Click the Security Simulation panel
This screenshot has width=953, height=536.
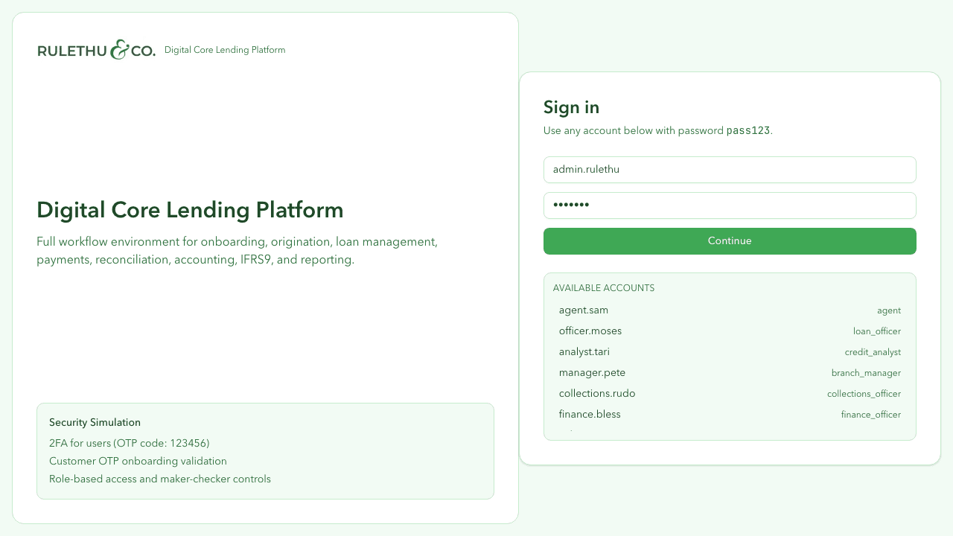coord(265,450)
